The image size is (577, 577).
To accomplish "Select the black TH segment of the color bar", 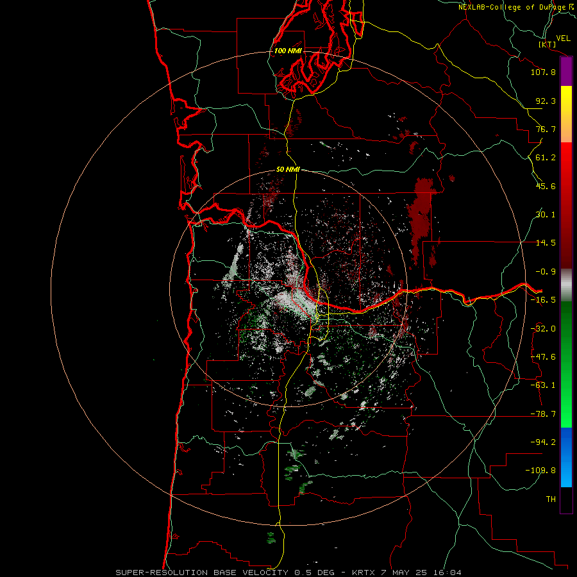I will pos(566,499).
